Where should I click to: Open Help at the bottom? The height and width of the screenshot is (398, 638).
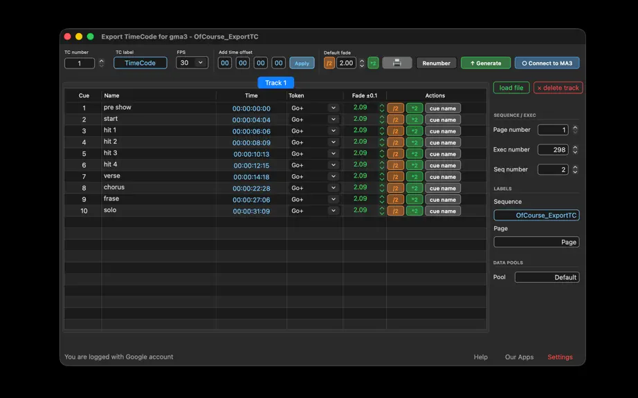click(x=480, y=357)
